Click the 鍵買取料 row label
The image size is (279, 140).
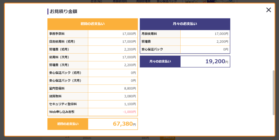[x=55, y=96]
